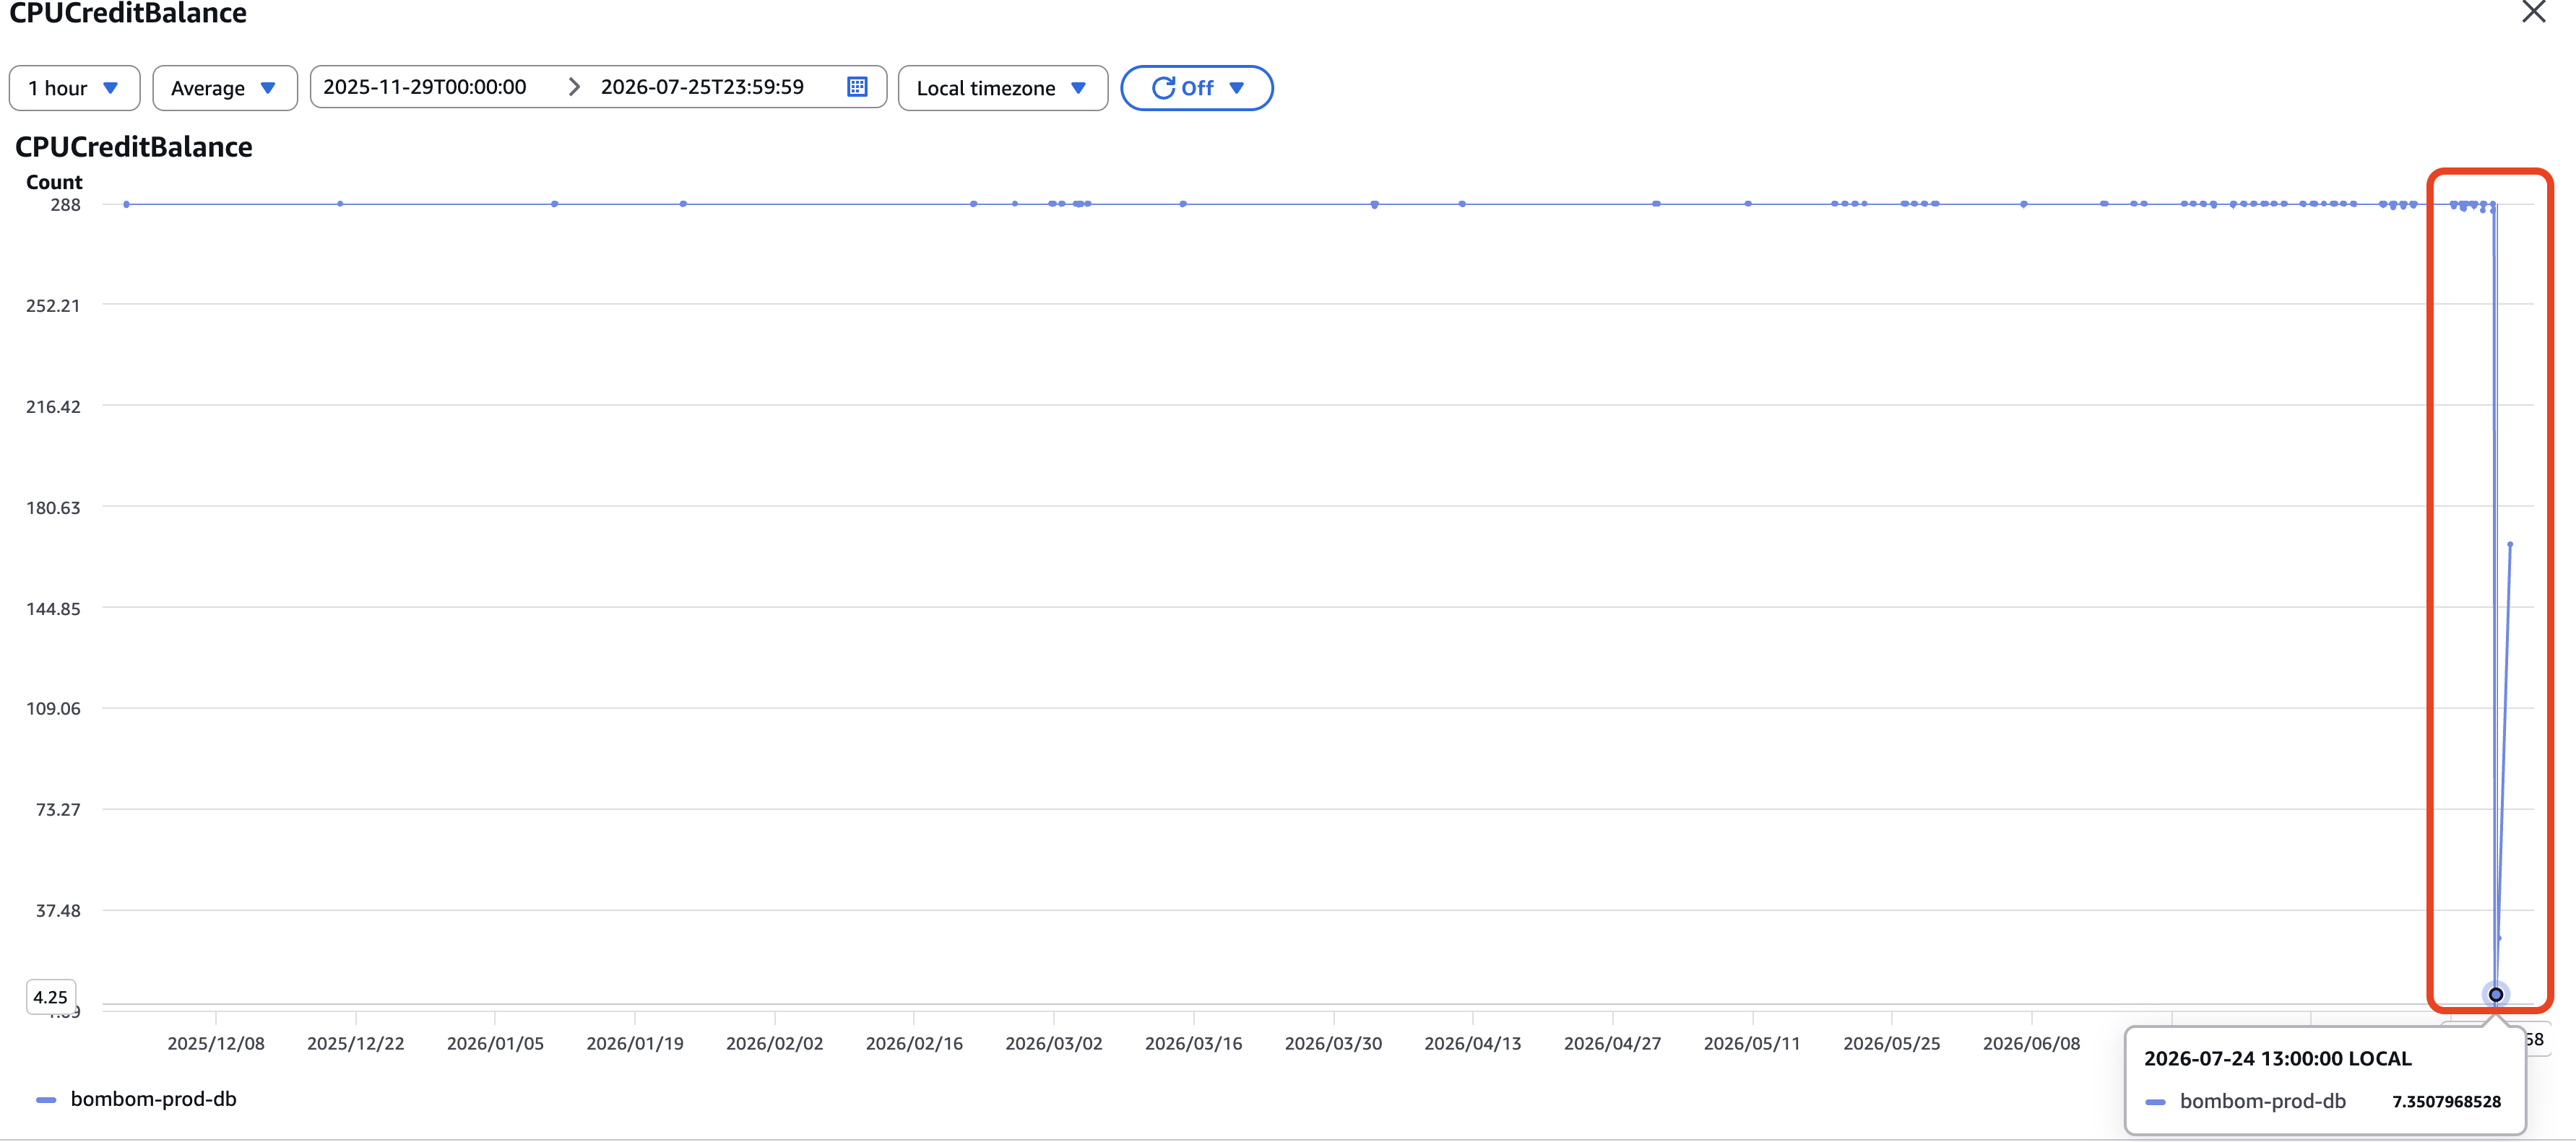The width and height of the screenshot is (2576, 1142).
Task: Click the recovered data point near 168 credits
Action: [2510, 544]
